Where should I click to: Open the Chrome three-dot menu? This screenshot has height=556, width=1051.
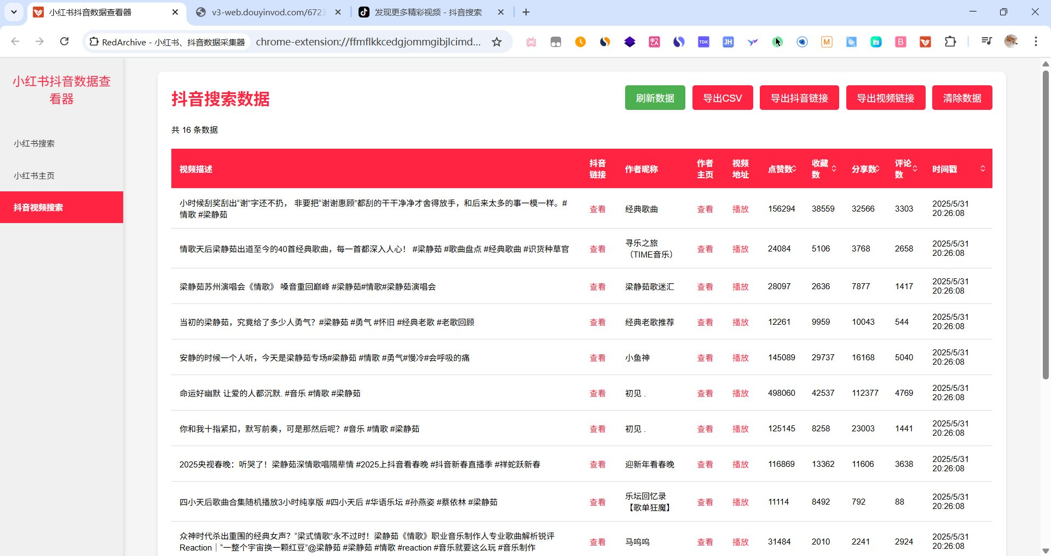pyautogui.click(x=1036, y=41)
